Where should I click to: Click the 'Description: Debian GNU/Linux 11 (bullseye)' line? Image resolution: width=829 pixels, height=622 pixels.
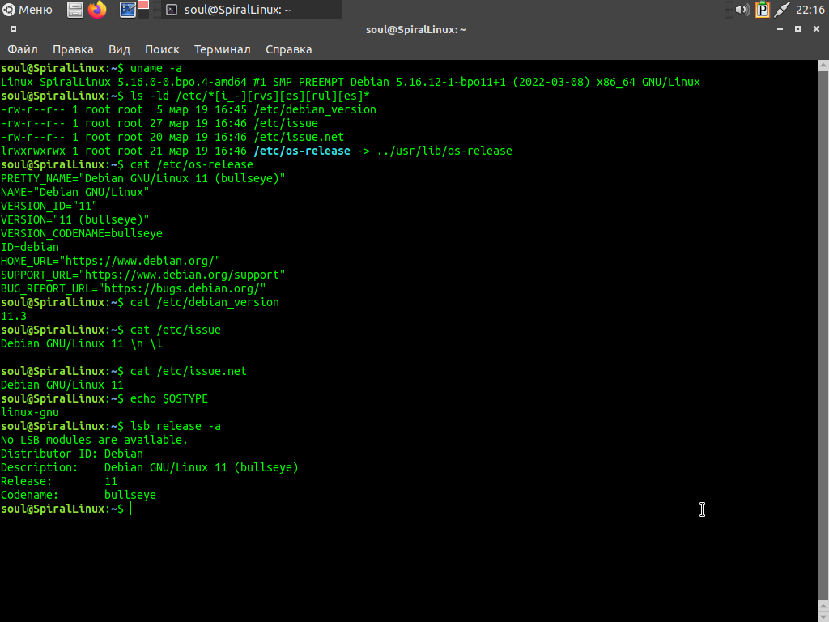[x=150, y=467]
